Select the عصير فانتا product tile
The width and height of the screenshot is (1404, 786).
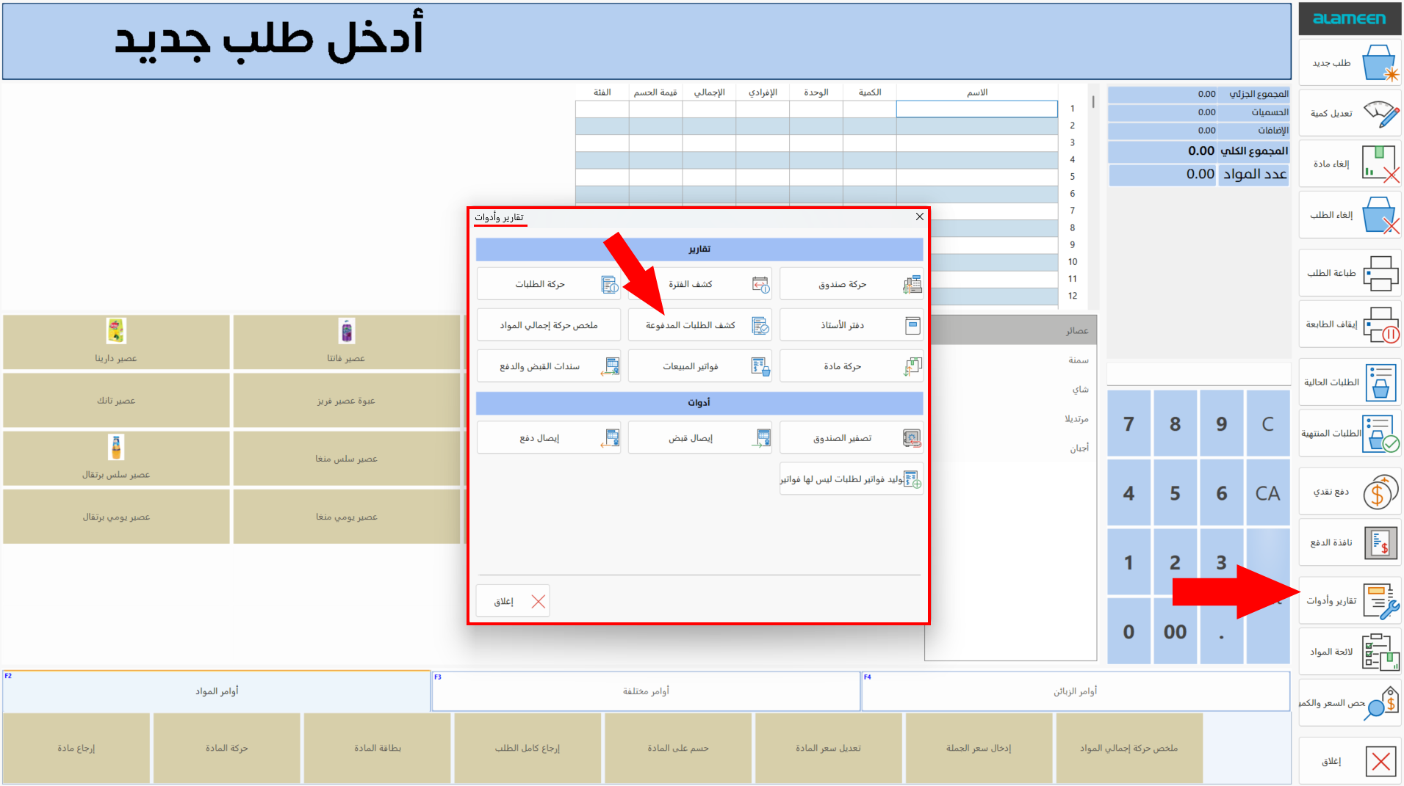pos(346,342)
